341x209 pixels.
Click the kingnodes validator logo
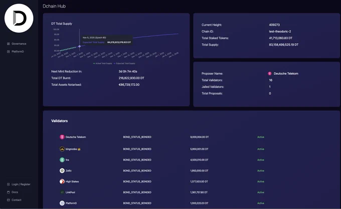tap(62, 149)
